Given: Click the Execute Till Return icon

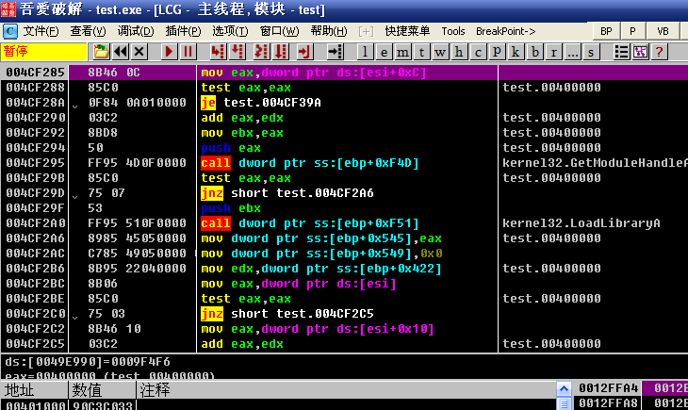Looking at the screenshot, I should coord(304,52).
